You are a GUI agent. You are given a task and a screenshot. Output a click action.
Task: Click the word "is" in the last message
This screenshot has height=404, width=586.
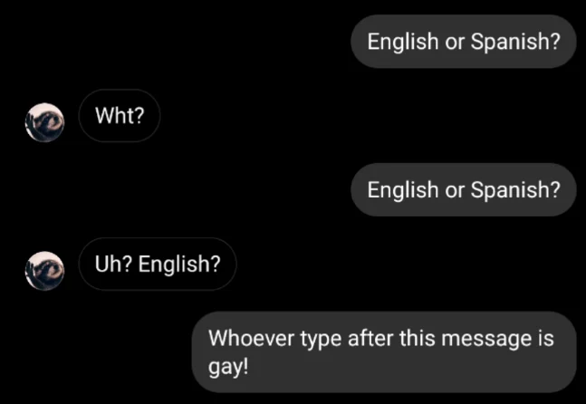(544, 339)
